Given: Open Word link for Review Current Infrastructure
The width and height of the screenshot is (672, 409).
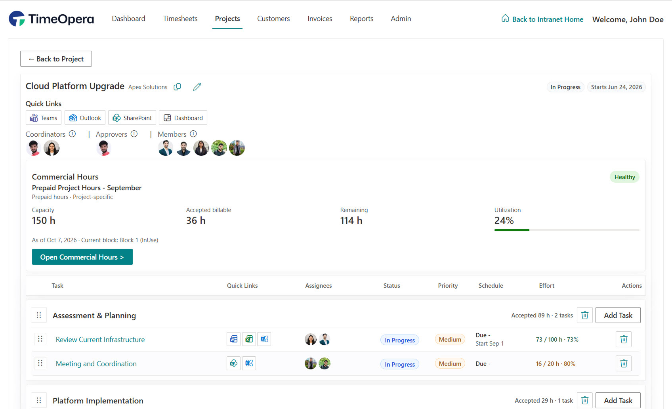Looking at the screenshot, I should 234,339.
